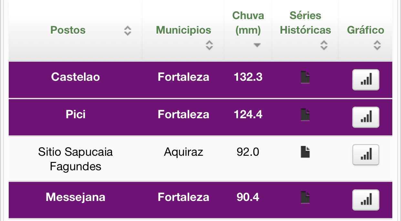Click the Municipios column header label
401x221 pixels.
[x=183, y=30]
